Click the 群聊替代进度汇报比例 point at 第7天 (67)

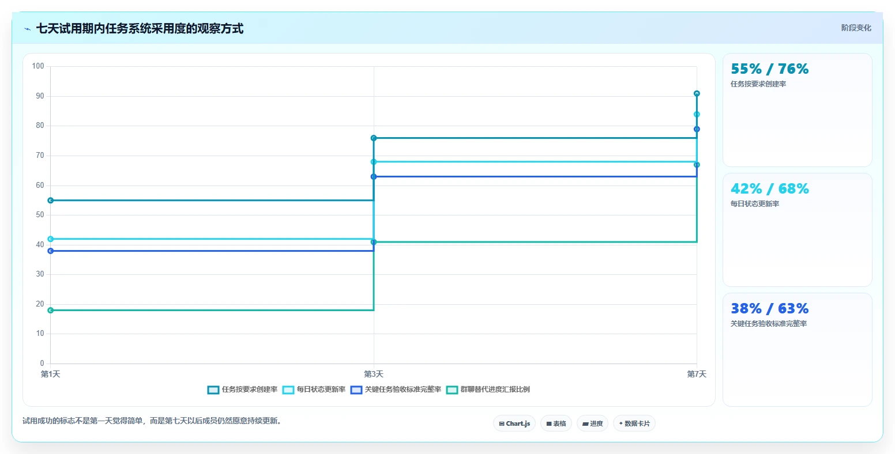coord(697,165)
